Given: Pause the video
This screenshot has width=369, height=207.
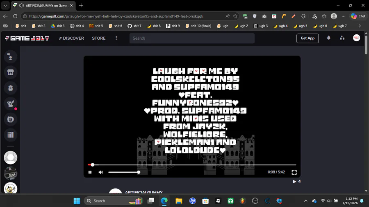Looking at the screenshot, I should coord(90,172).
